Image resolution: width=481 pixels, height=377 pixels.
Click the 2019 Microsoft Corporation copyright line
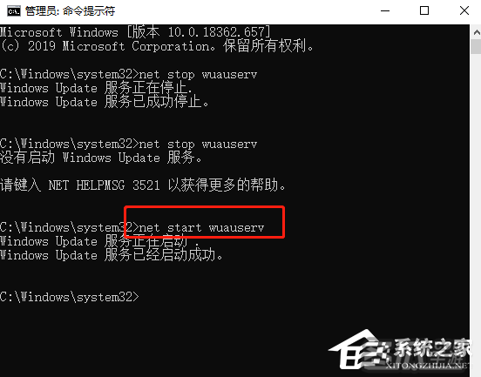click(157, 46)
